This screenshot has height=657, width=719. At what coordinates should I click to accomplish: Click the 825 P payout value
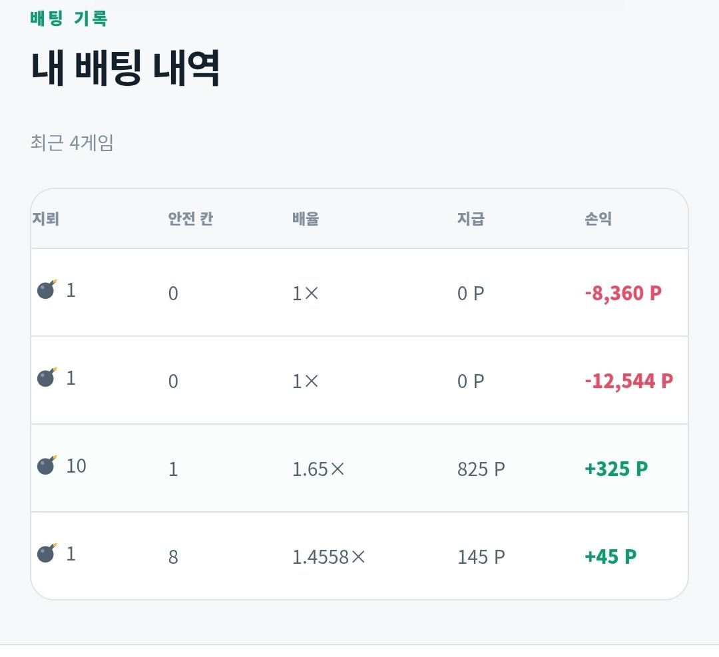(x=481, y=469)
